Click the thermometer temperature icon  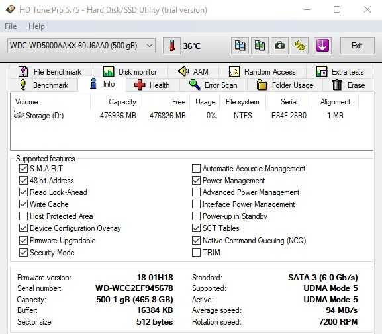tap(171, 46)
